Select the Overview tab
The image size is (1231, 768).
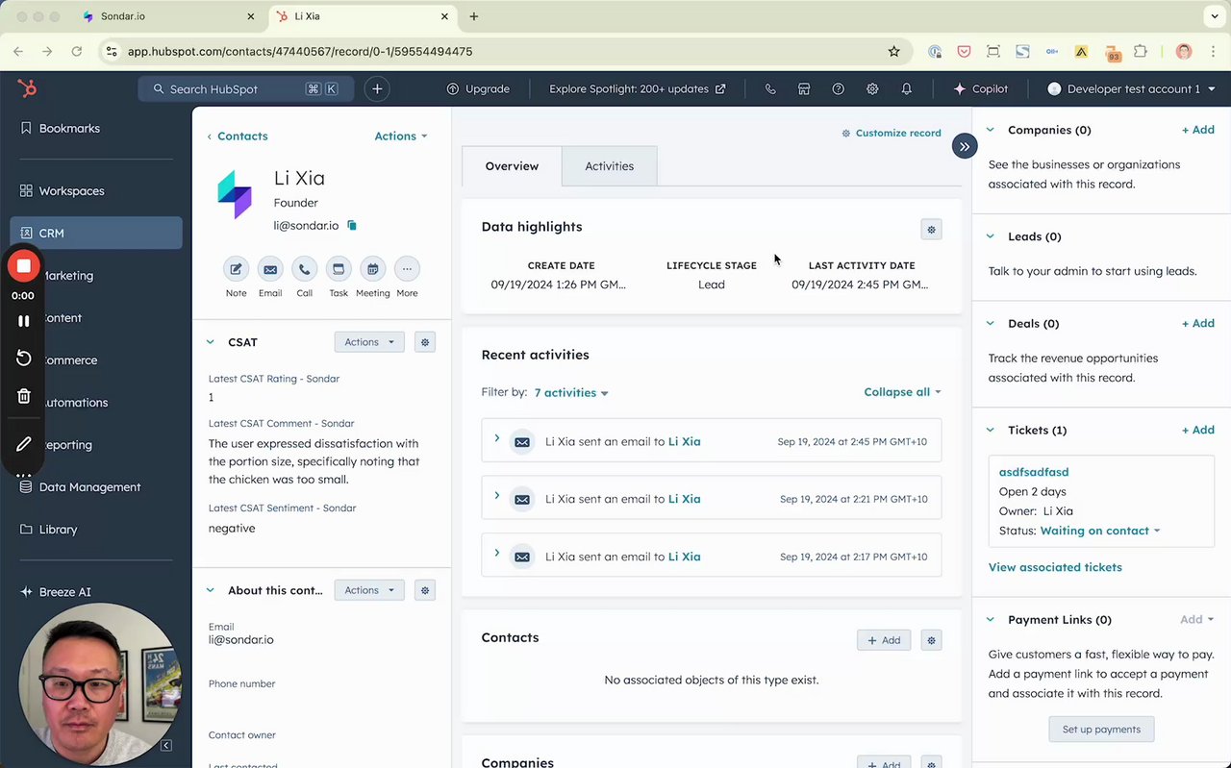click(512, 166)
